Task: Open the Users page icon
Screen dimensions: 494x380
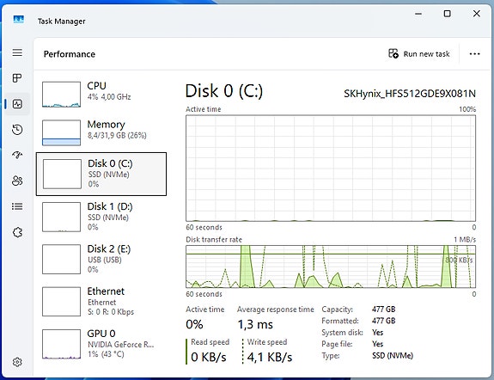Action: [x=17, y=181]
